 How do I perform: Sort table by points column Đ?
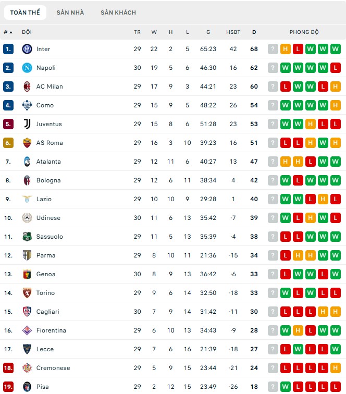(254, 32)
